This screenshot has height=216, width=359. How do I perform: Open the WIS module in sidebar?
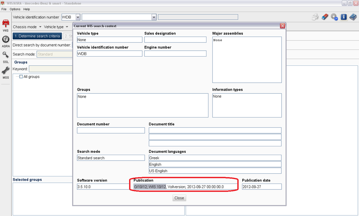(6, 25)
